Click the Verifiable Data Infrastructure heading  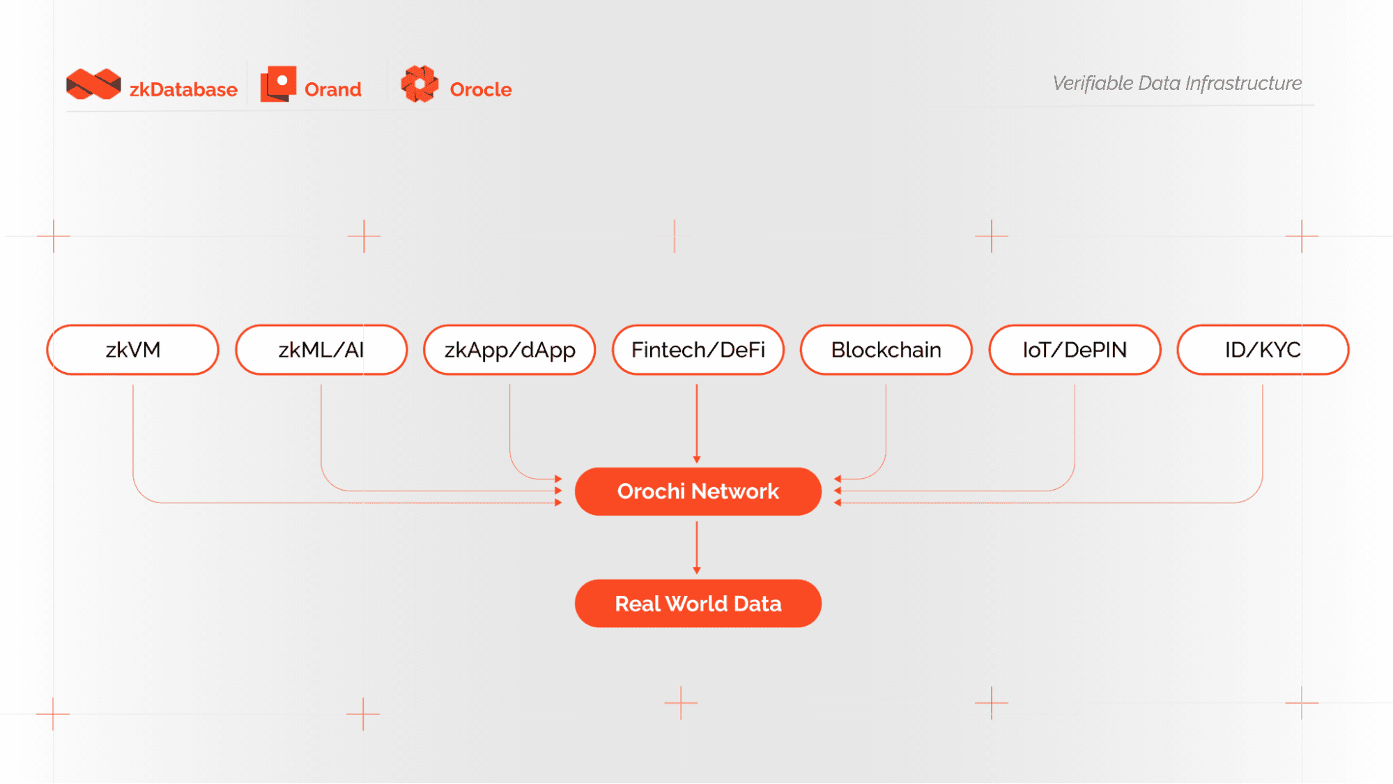[1176, 84]
